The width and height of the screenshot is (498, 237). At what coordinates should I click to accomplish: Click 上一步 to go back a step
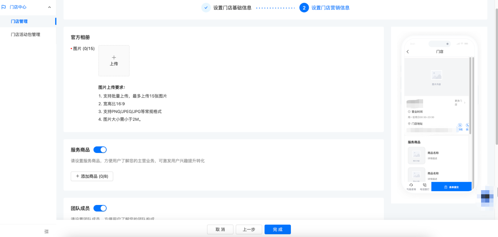249,229
